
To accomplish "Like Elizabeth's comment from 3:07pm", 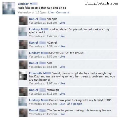I will click(x=62, y=83).
